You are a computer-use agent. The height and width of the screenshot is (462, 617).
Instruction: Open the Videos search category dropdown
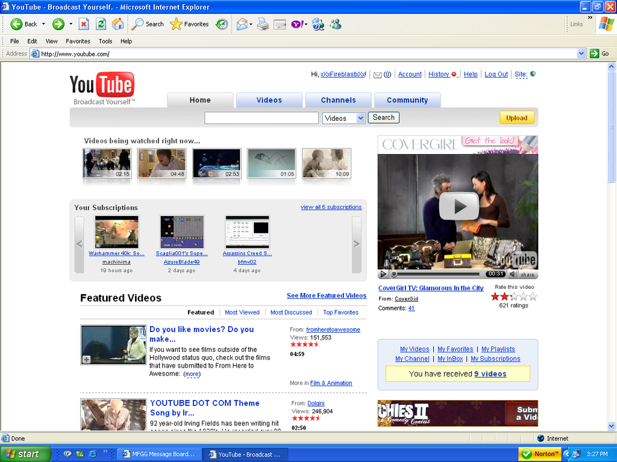click(360, 118)
